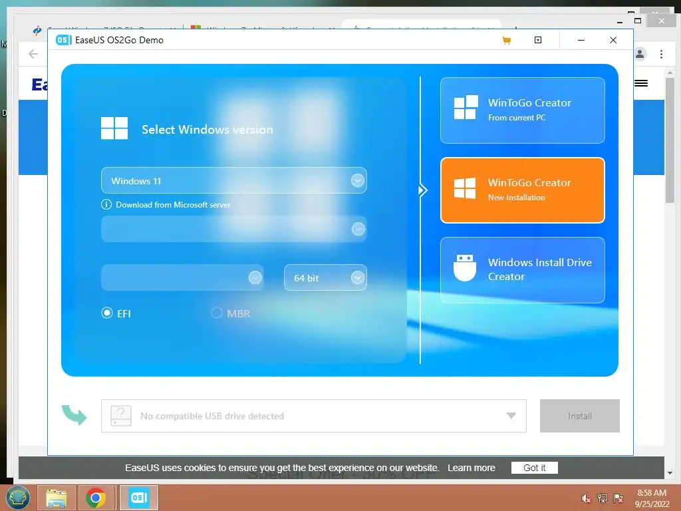
Task: Select the MBR radio button
Action: coord(217,313)
